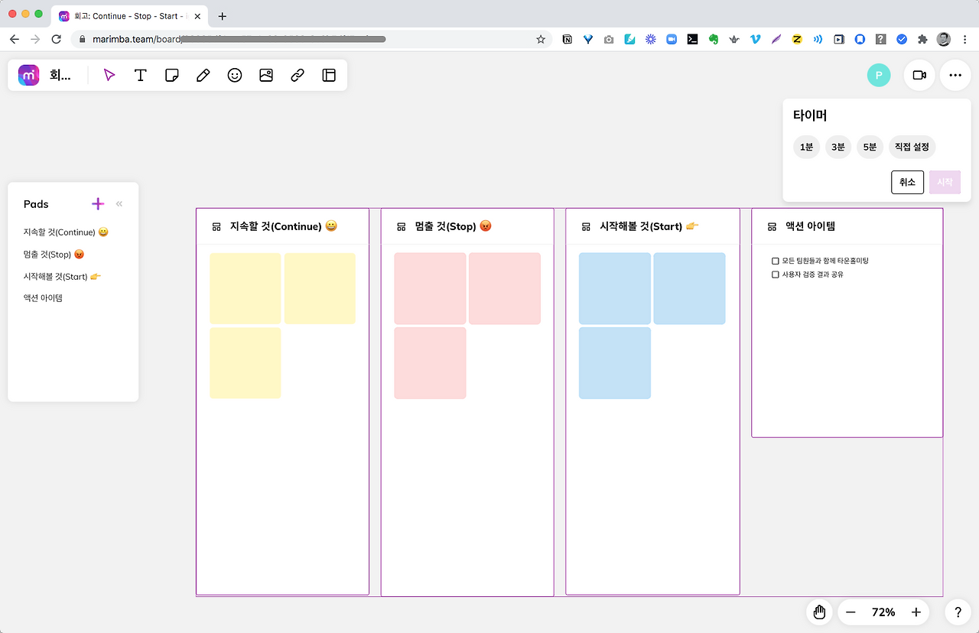979x633 pixels.
Task: Pick the Text tool
Action: (x=141, y=75)
